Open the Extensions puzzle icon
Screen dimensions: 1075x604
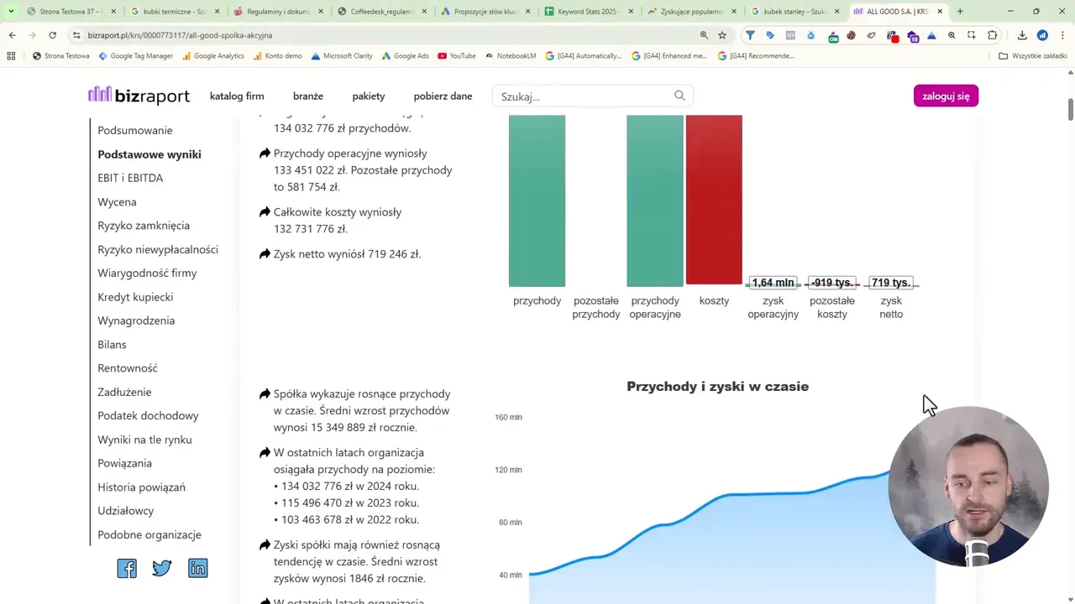coord(993,35)
